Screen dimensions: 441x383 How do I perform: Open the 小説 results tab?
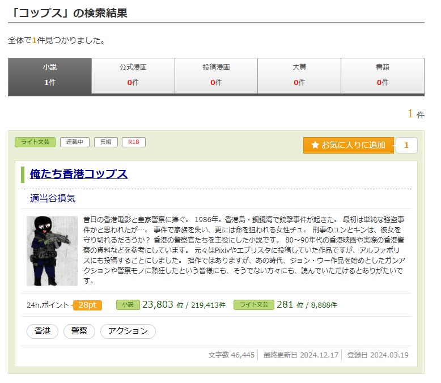point(50,75)
